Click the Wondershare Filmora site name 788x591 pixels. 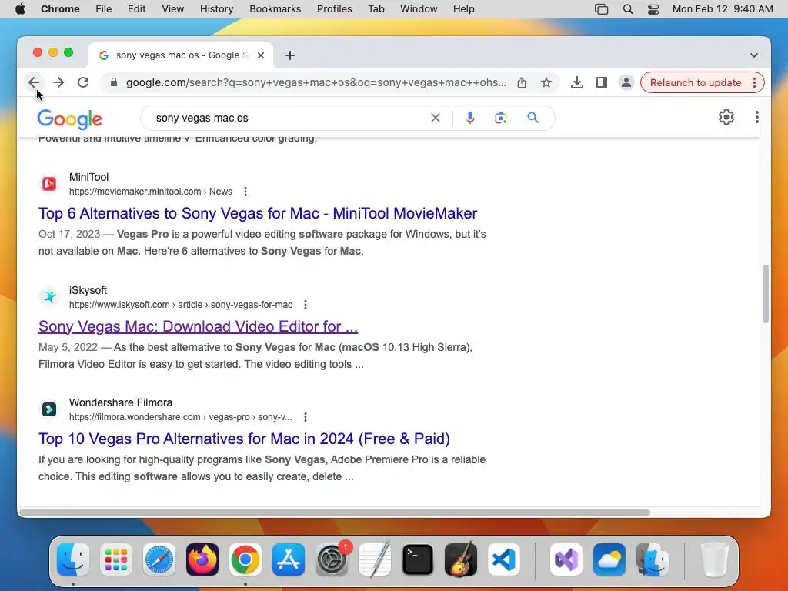[121, 403]
